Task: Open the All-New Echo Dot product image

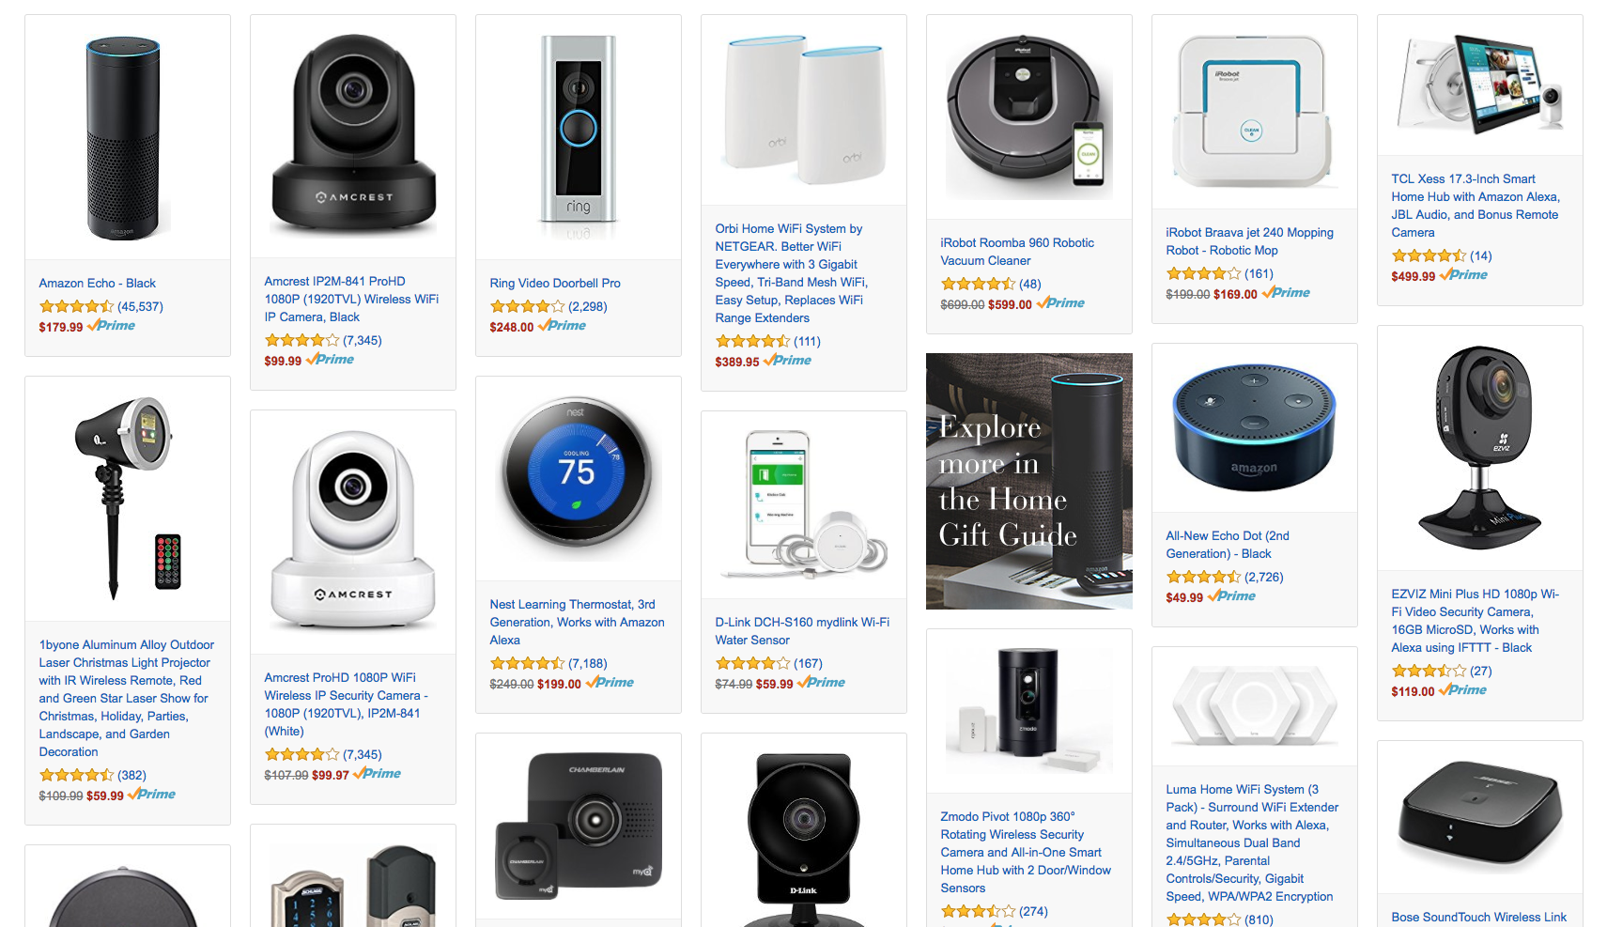Action: pos(1254,427)
